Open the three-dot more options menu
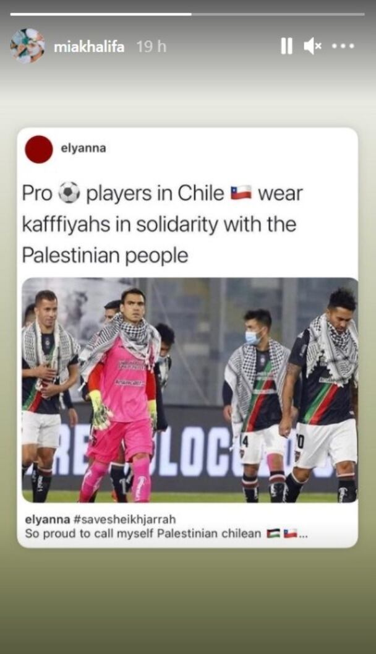 [343, 46]
